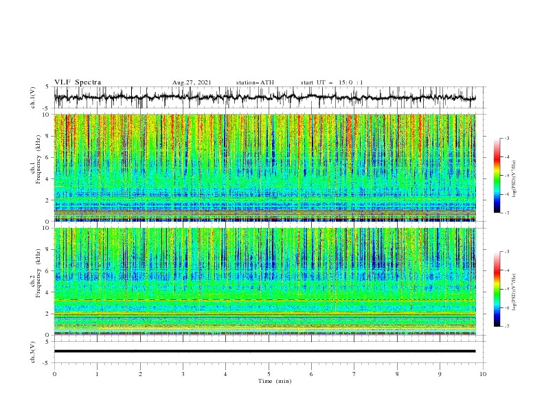Click the 'ch.1(V)' axis label
Screen dimensions: 544x420
pos(33,97)
